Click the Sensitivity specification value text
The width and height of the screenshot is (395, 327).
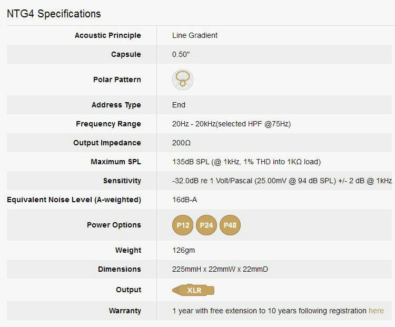282,181
